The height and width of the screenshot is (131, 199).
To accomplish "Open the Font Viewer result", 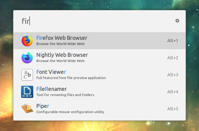I will point(99,75).
